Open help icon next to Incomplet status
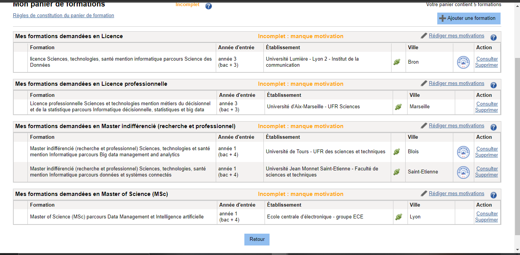Image resolution: width=520 pixels, height=255 pixels. pyautogui.click(x=209, y=6)
